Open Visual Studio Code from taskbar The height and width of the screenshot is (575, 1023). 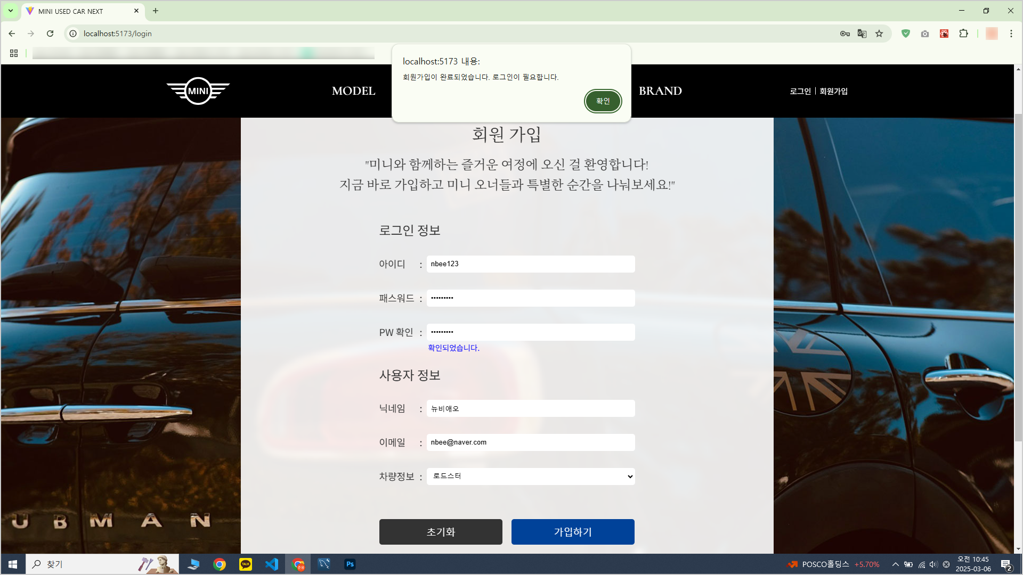272,564
